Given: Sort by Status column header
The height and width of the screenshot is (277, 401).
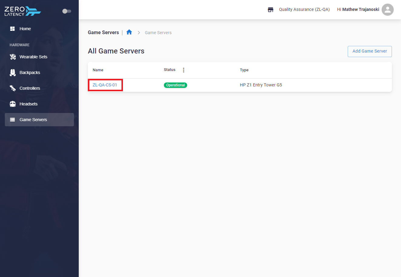Looking at the screenshot, I should [170, 70].
